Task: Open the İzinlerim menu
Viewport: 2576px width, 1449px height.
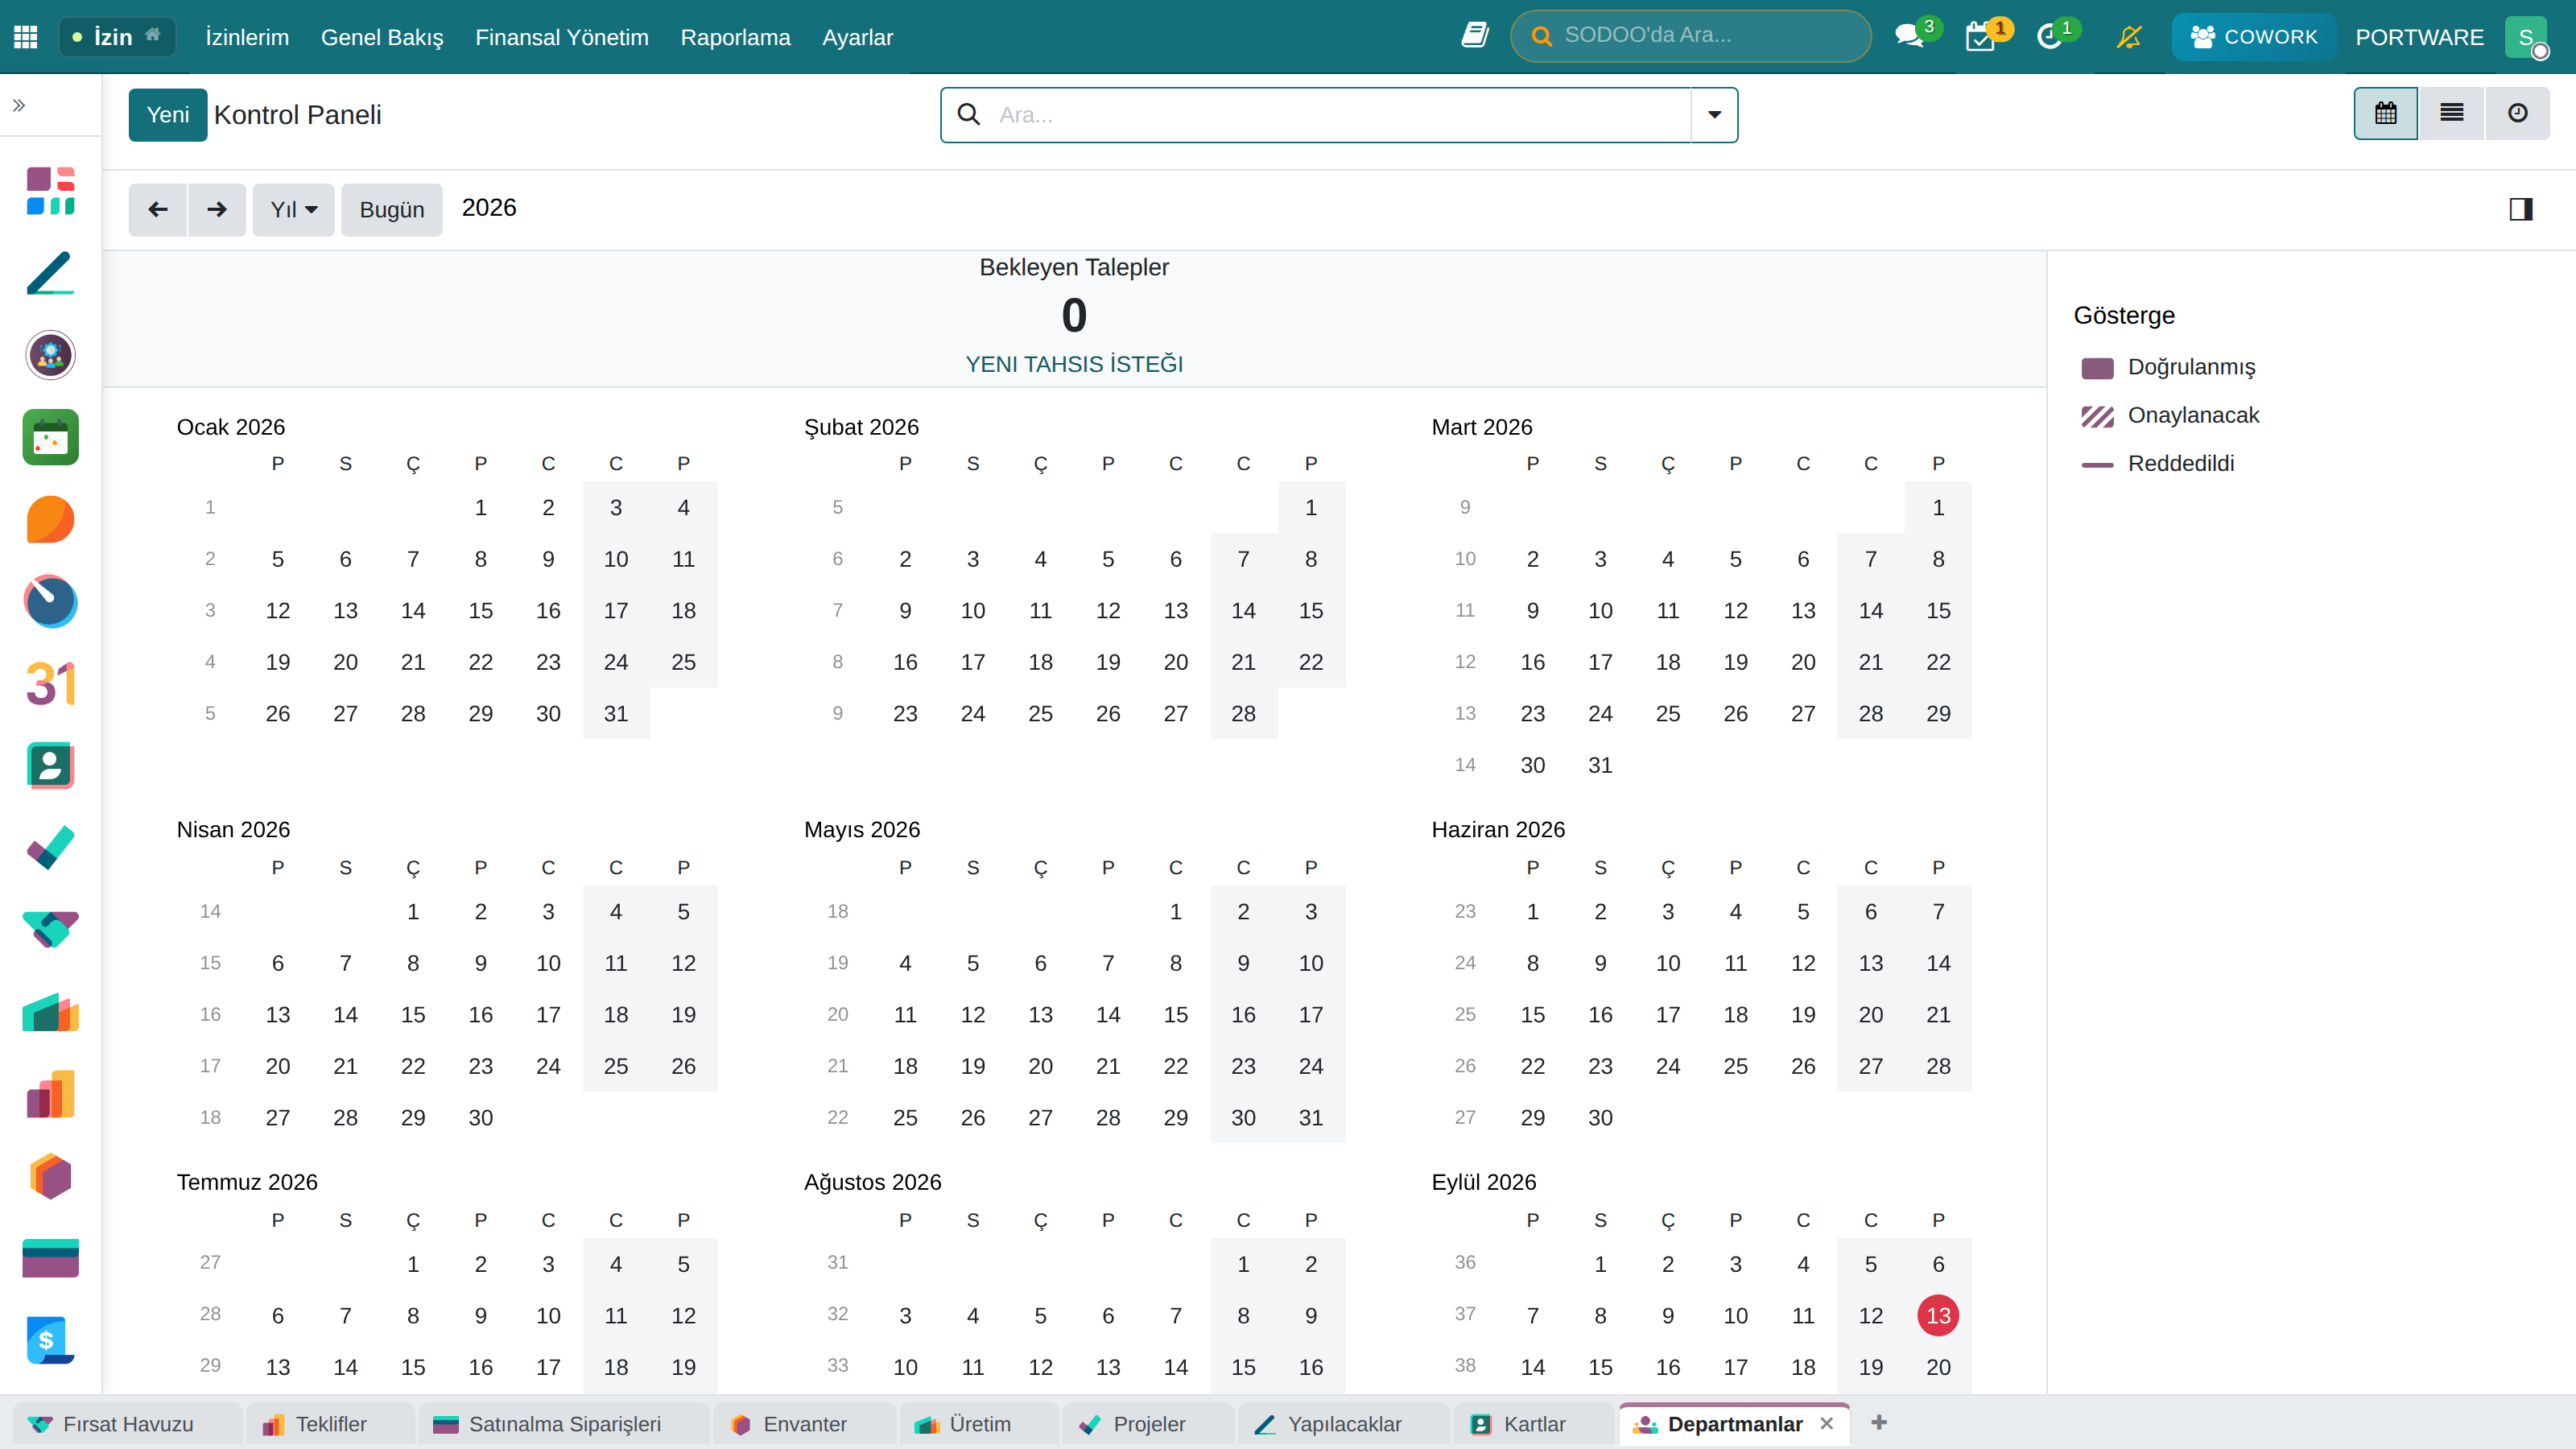Action: pos(247,37)
